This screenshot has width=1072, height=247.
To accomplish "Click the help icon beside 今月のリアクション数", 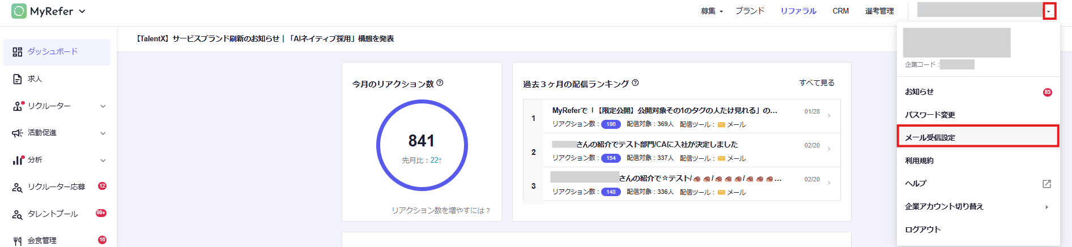I will click(440, 83).
